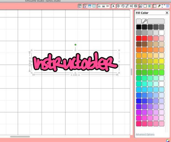Open the Fill Gradient tool
The height and width of the screenshot is (142, 171).
click(x=90, y=6)
